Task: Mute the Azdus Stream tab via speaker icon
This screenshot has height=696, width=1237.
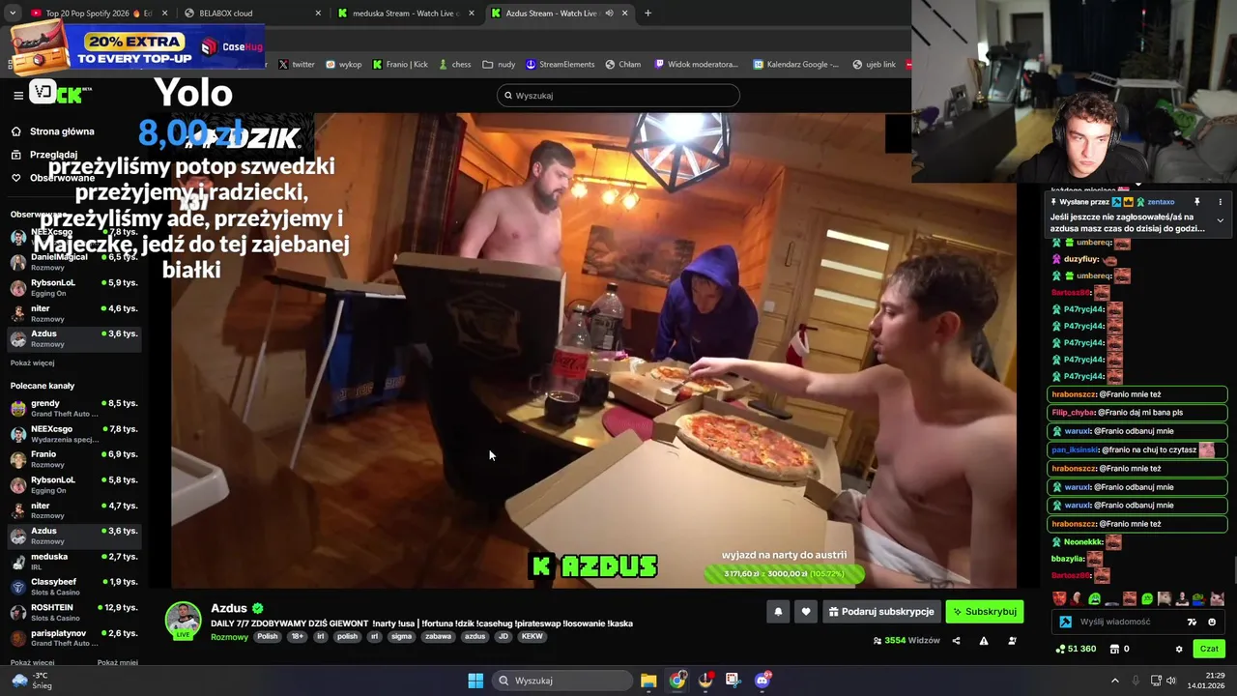Action: (x=609, y=13)
